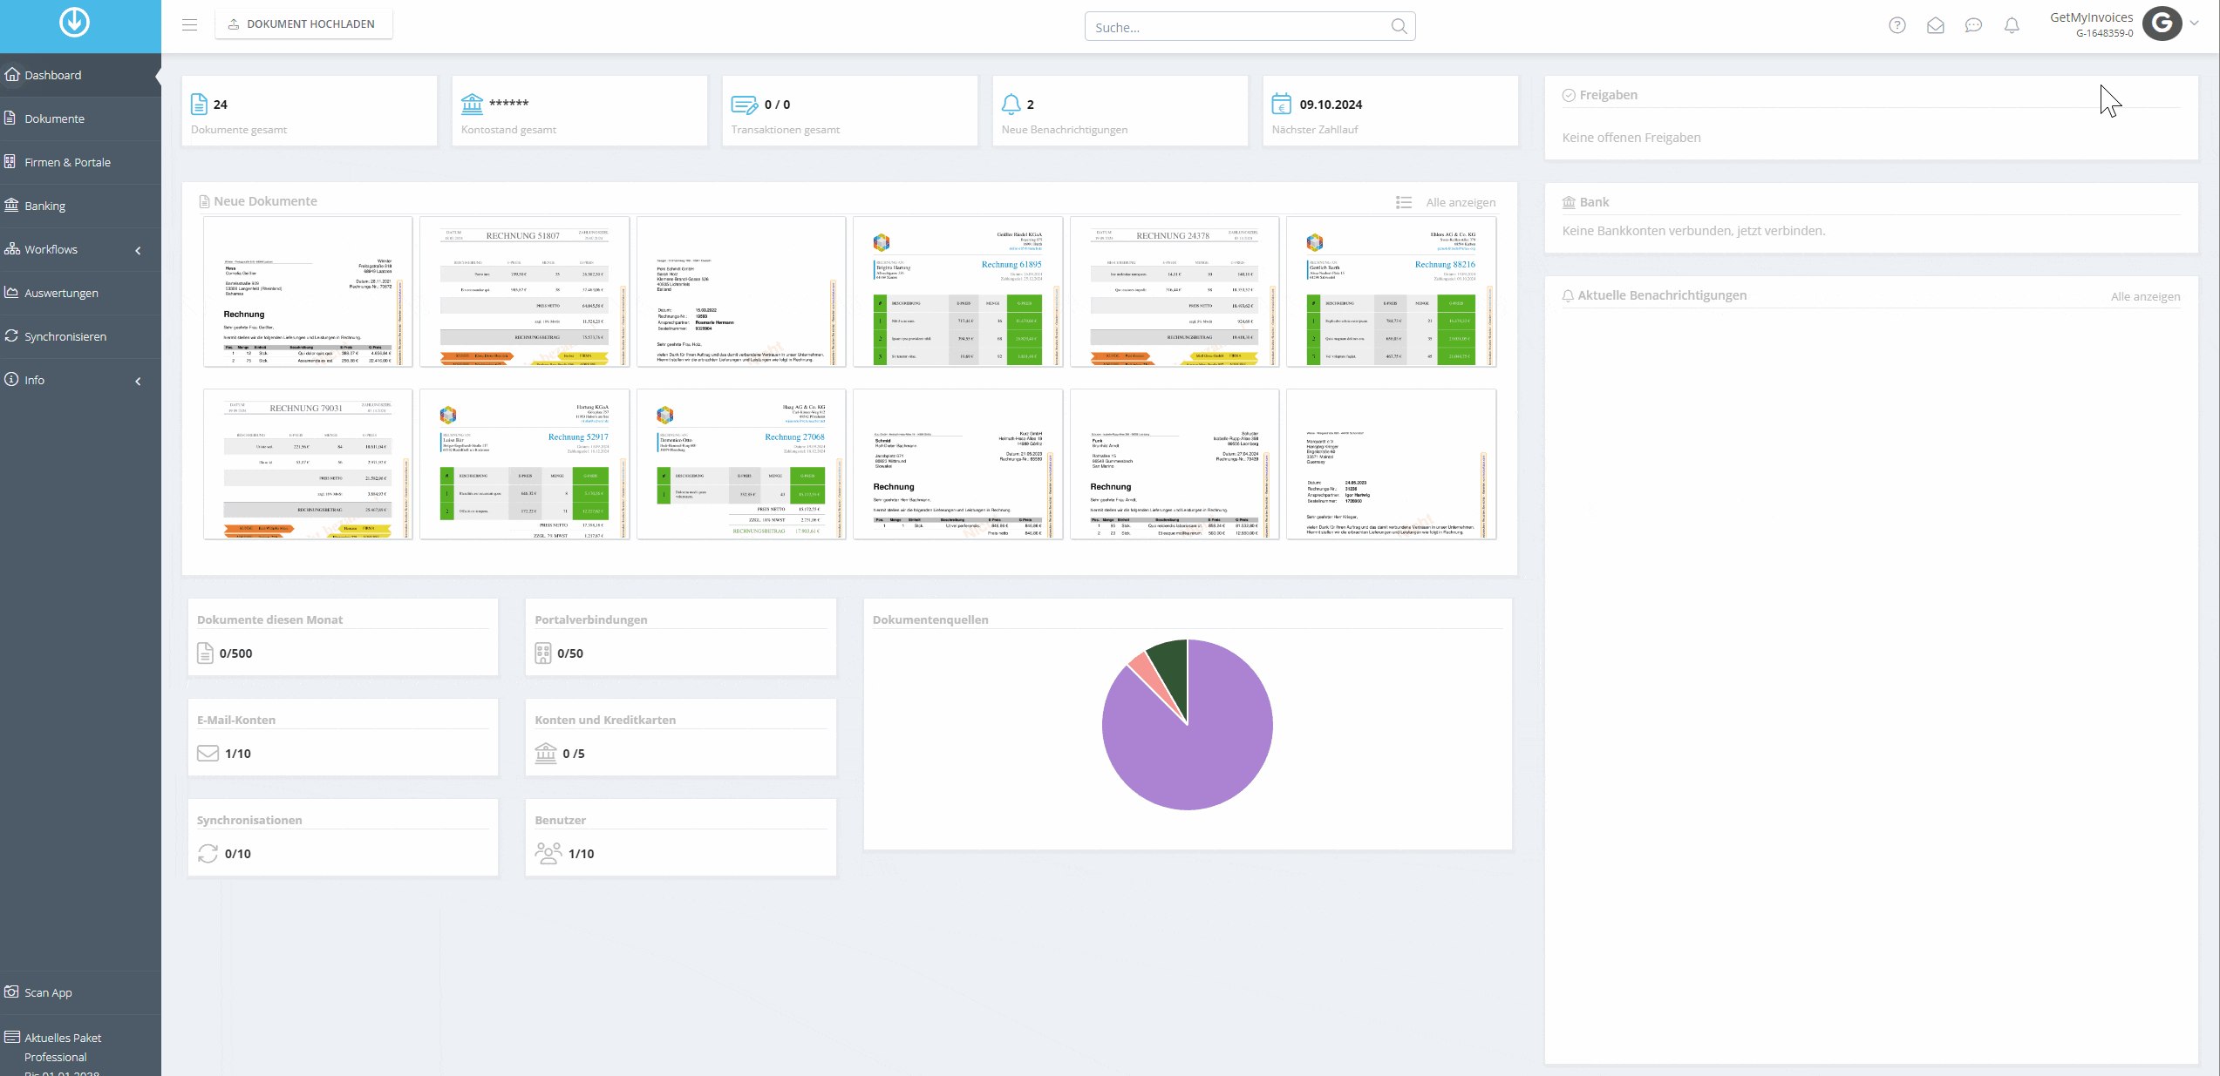
Task: Toggle list view icon in Neue Dokumente
Action: pyautogui.click(x=1403, y=202)
